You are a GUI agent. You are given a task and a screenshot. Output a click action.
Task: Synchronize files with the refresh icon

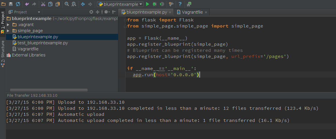[x=18, y=4]
